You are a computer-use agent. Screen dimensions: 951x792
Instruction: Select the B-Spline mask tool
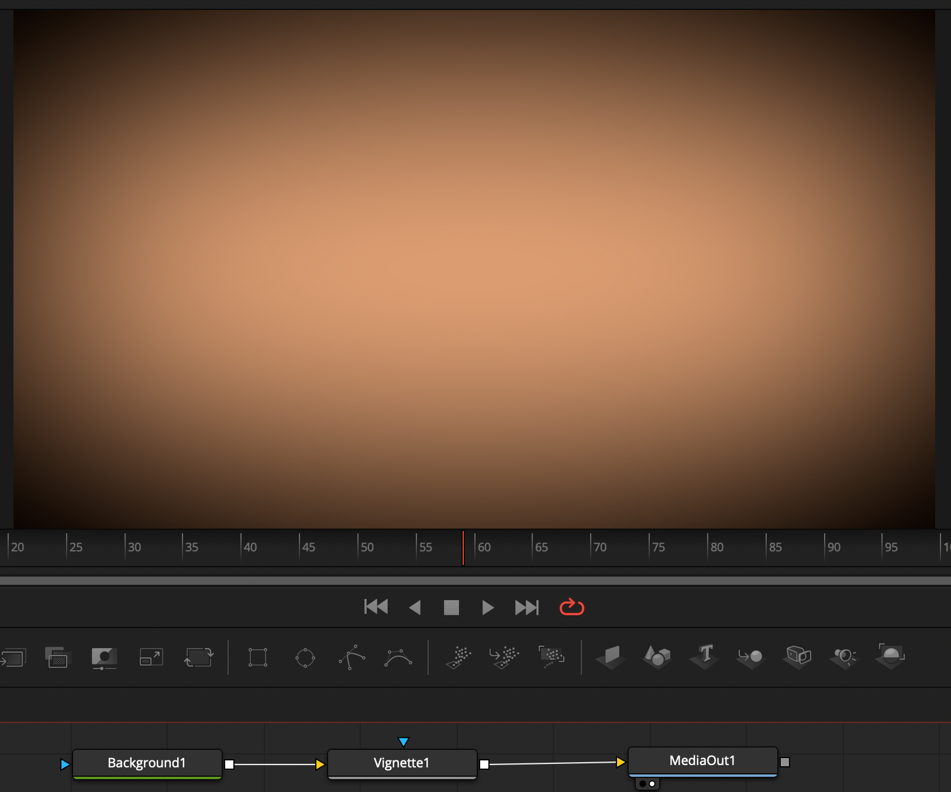(x=398, y=657)
